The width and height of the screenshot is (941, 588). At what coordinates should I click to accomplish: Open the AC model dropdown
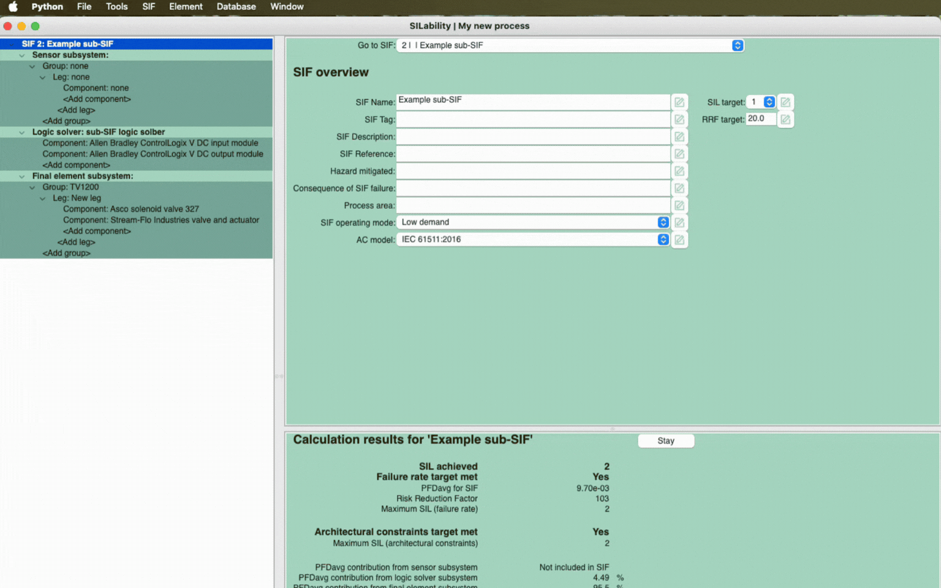tap(662, 239)
